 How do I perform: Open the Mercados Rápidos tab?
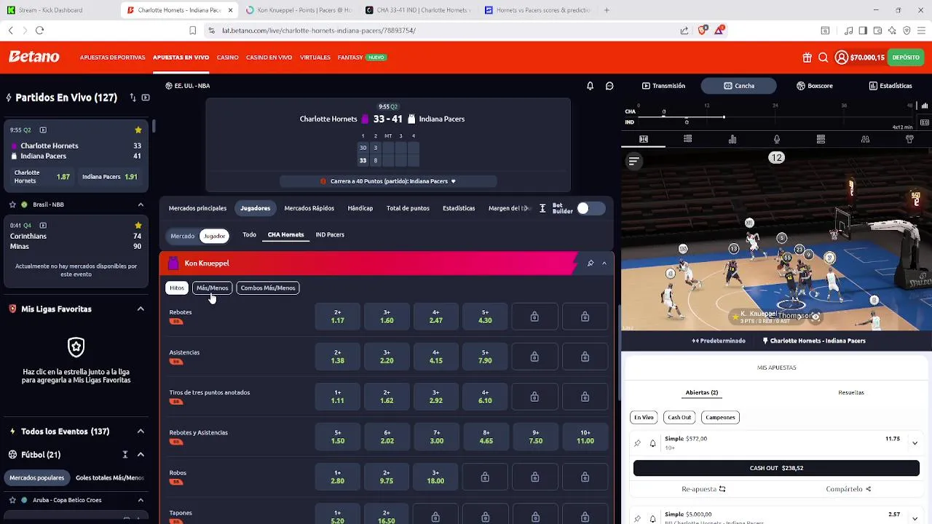coord(309,208)
